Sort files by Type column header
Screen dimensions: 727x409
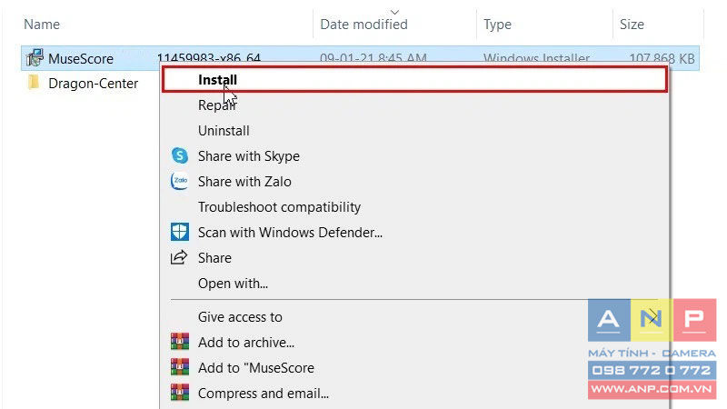pos(497,25)
